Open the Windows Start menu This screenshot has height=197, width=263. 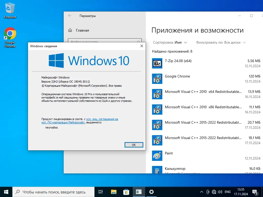(x=6, y=192)
